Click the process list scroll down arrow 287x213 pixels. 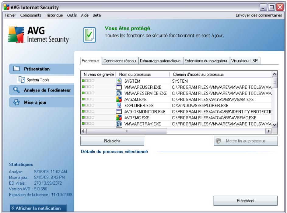(x=275, y=125)
